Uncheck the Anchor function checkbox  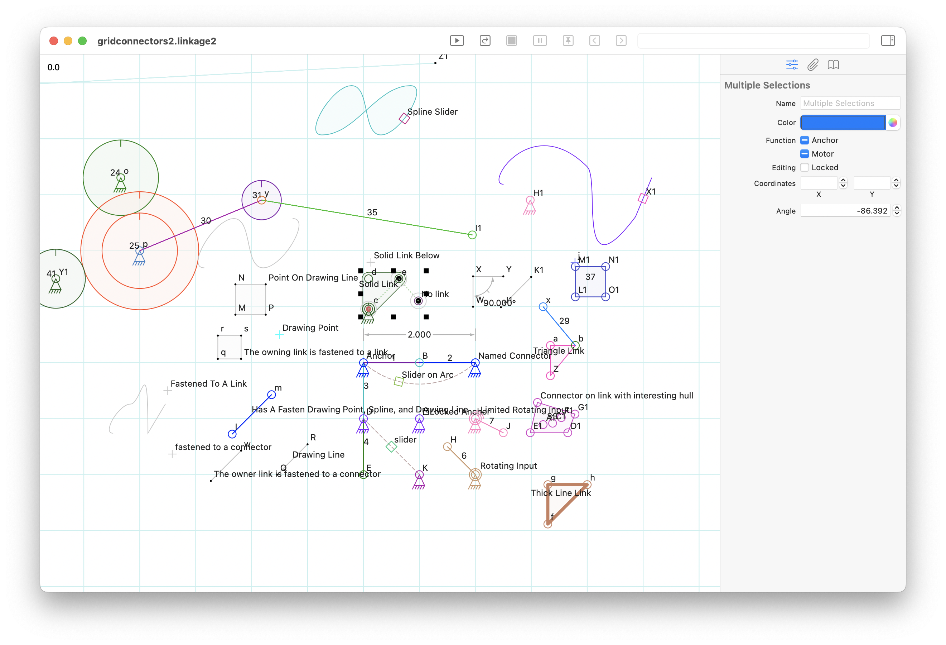[x=804, y=140]
